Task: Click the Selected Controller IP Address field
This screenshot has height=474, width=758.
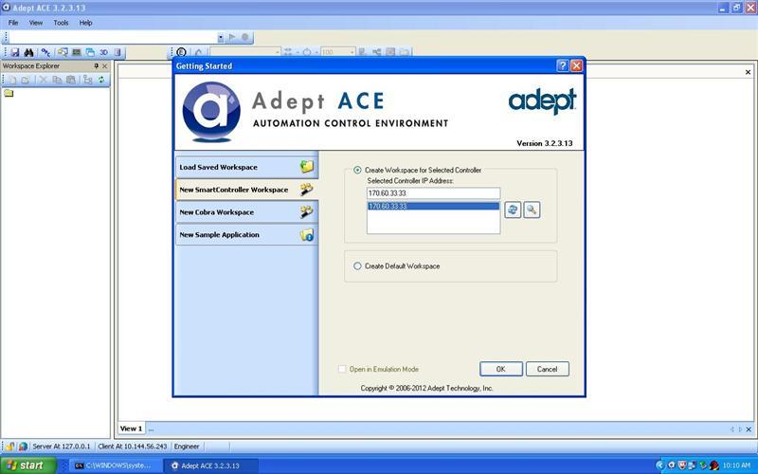Action: [x=433, y=193]
